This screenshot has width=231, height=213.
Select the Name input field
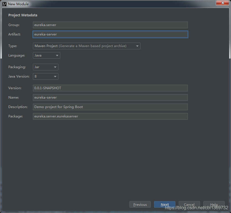[x=110, y=97]
